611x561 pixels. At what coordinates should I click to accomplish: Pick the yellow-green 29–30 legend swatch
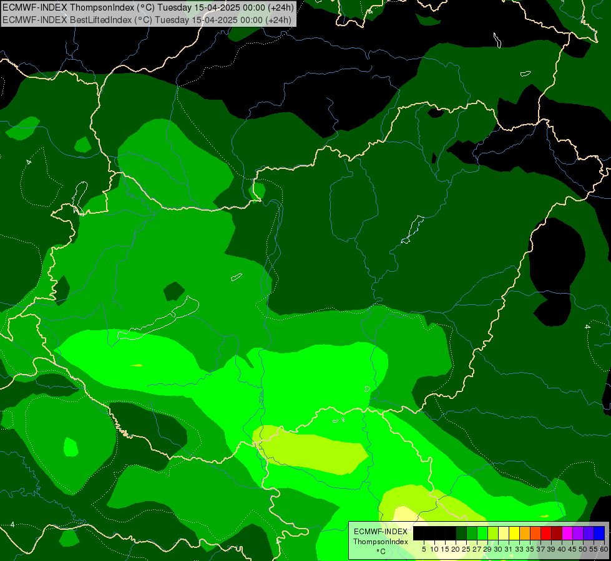click(x=493, y=533)
